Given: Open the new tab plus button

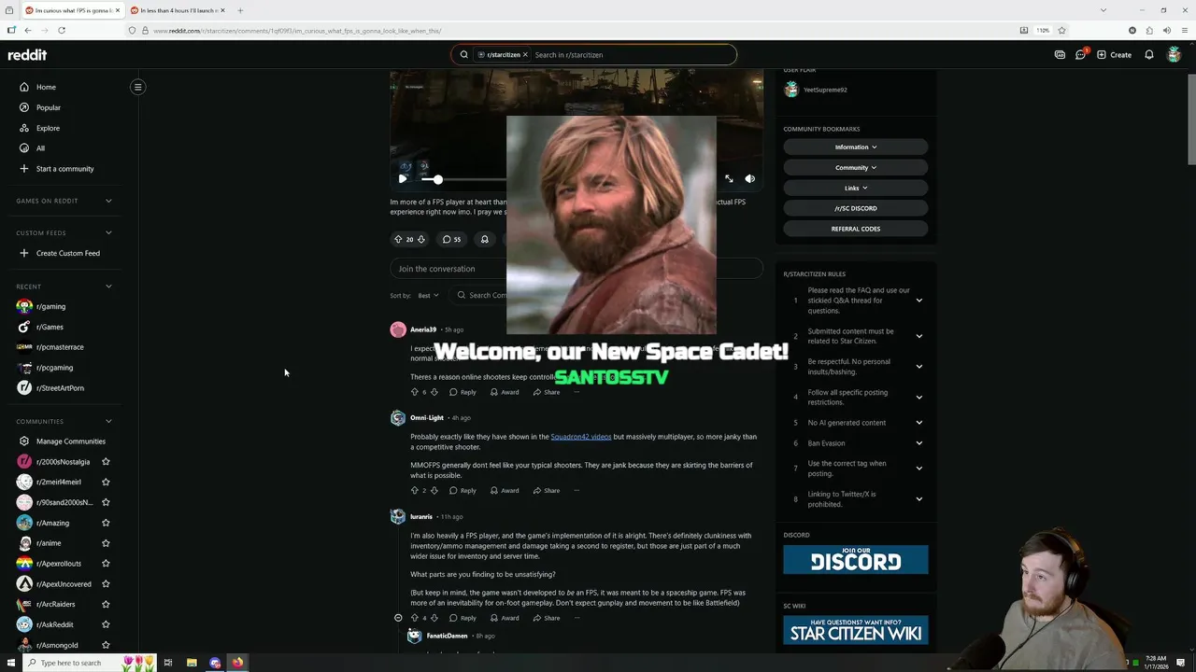Looking at the screenshot, I should tap(240, 10).
